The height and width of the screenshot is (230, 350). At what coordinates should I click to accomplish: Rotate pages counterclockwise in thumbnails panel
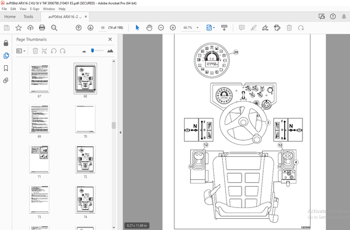tap(54, 51)
